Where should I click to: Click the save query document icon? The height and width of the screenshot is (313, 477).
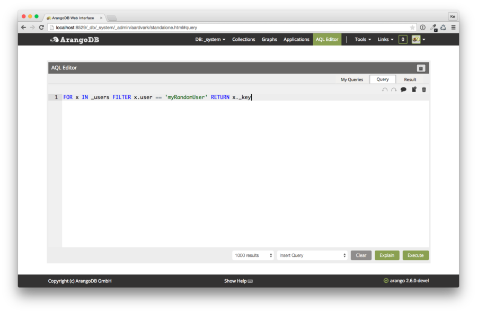click(x=414, y=90)
